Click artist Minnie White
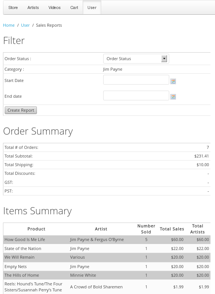The height and width of the screenshot is (294, 215). [83, 275]
